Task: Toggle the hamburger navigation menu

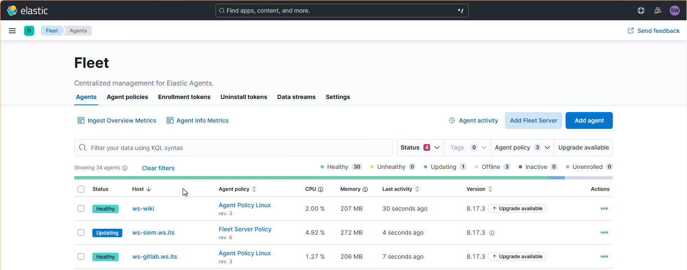Action: coord(12,31)
